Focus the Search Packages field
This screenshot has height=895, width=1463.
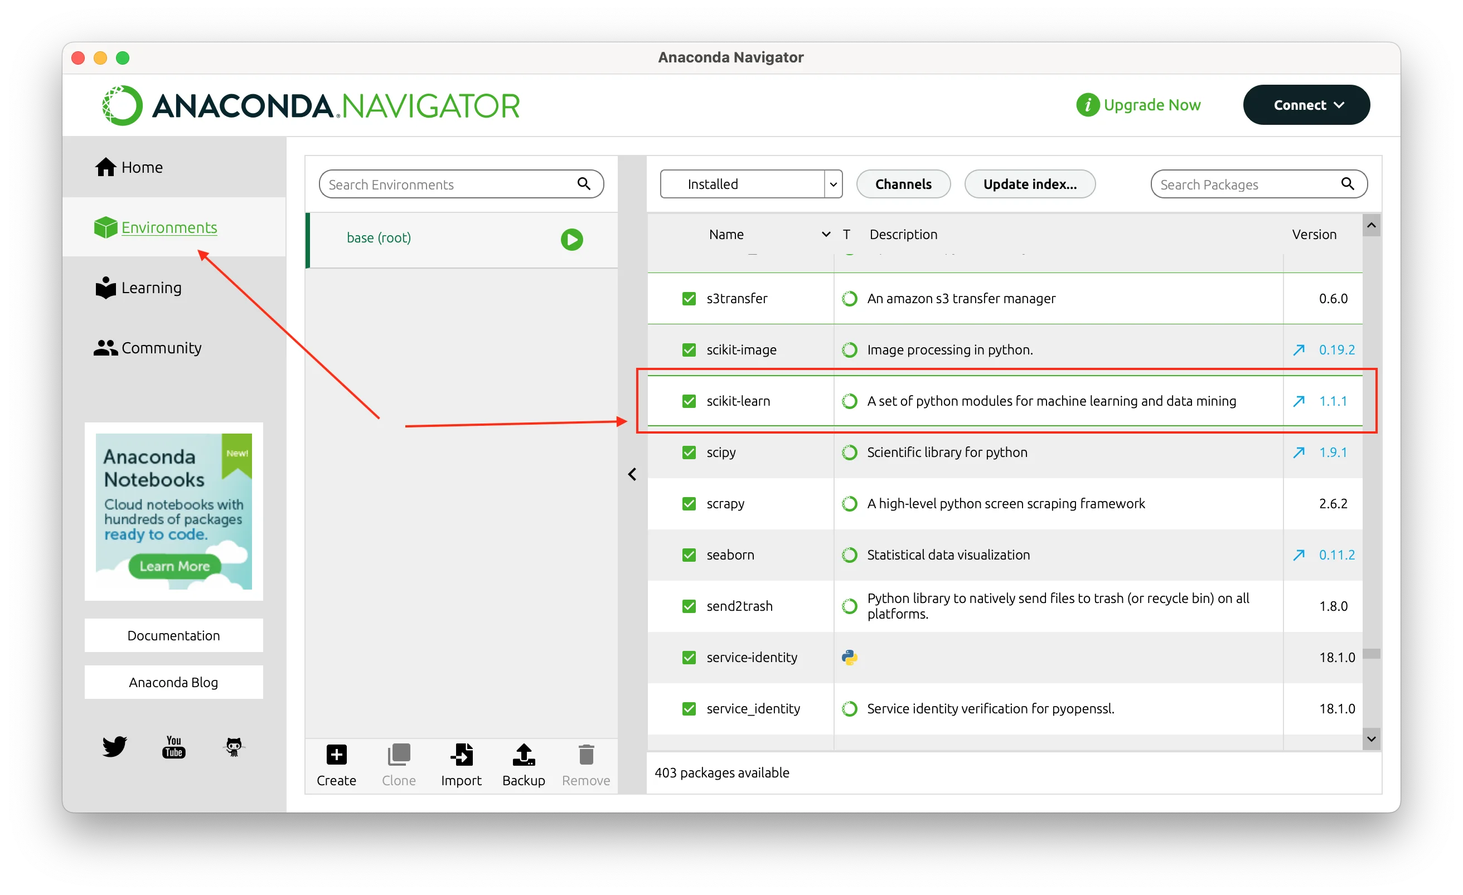tap(1259, 184)
